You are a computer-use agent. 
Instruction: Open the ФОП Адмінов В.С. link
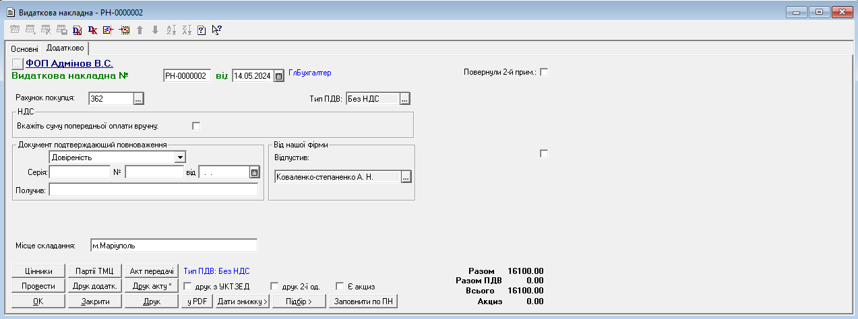[x=69, y=63]
